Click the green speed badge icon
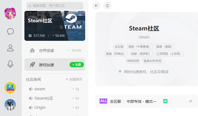Image resolution: width=198 pixels, height=116 pixels. point(165,101)
